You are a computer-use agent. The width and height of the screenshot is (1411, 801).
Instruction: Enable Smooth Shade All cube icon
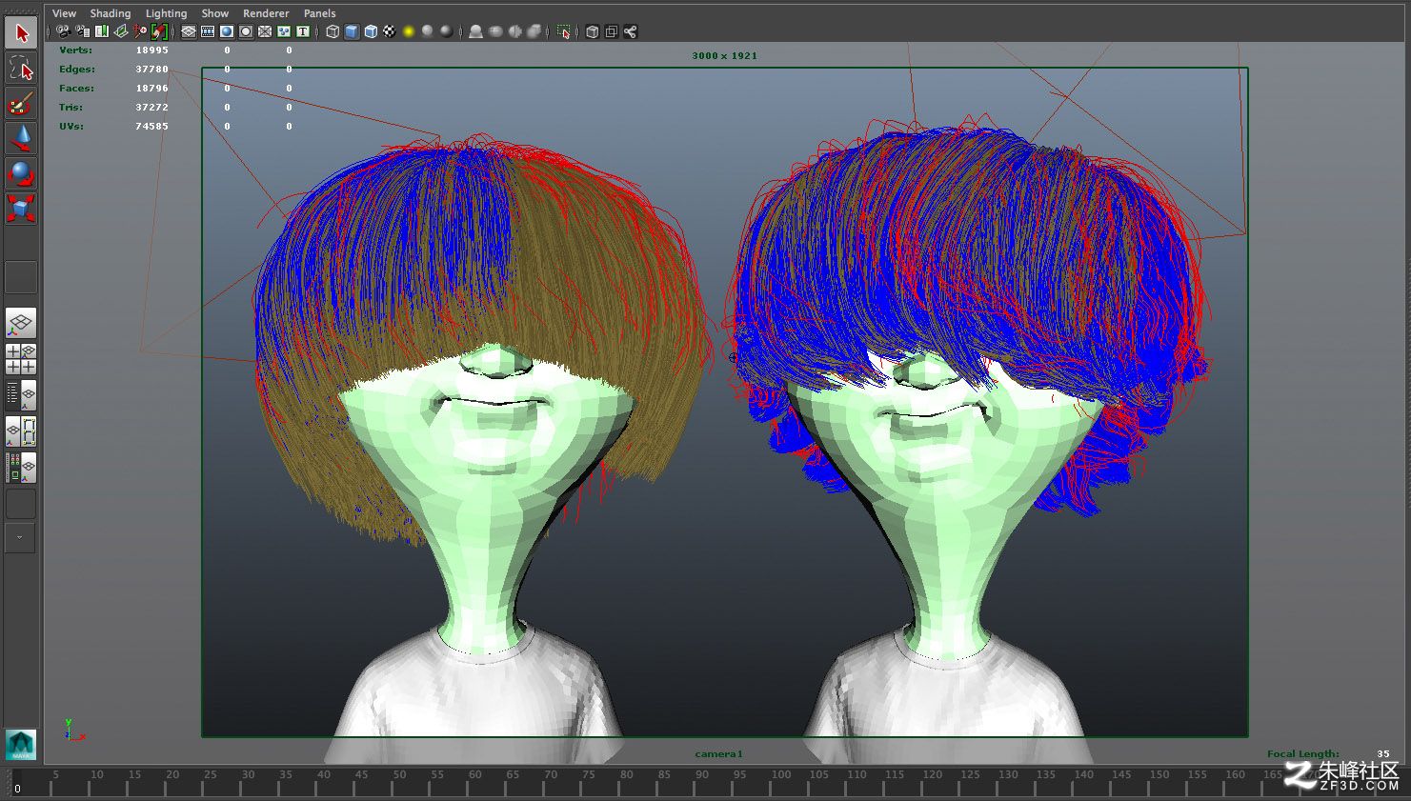(352, 31)
